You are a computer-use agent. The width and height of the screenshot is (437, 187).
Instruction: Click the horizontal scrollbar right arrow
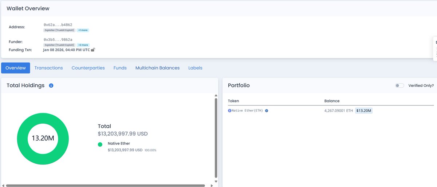[x=212, y=186]
